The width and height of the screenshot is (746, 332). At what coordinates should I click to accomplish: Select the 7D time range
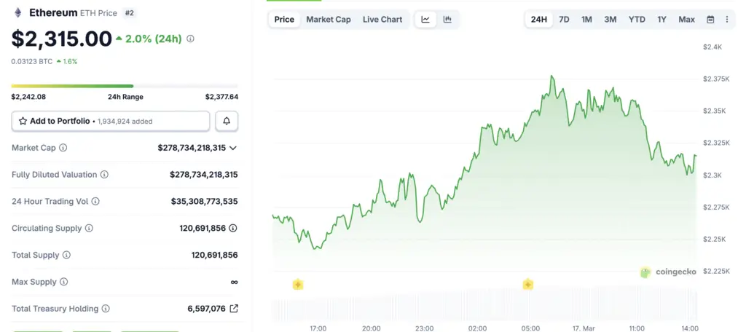pos(564,20)
